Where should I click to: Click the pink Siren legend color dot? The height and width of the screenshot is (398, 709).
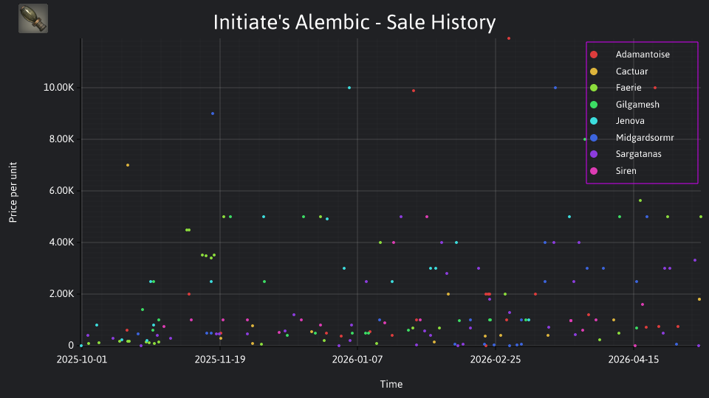pos(594,171)
